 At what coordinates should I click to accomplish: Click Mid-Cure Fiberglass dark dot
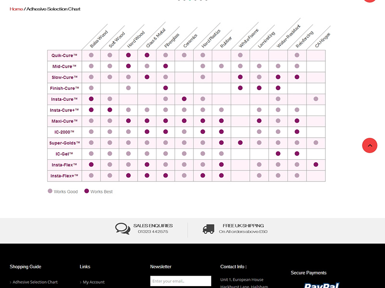[x=166, y=66]
